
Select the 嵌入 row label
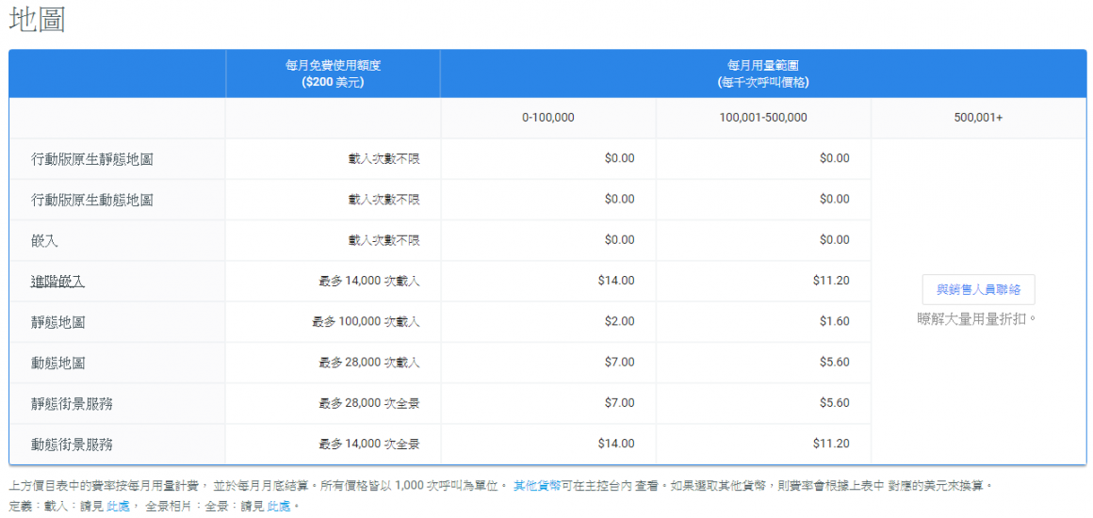point(44,240)
